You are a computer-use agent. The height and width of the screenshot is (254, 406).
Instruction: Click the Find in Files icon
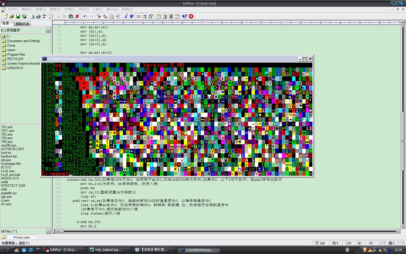(111, 16)
